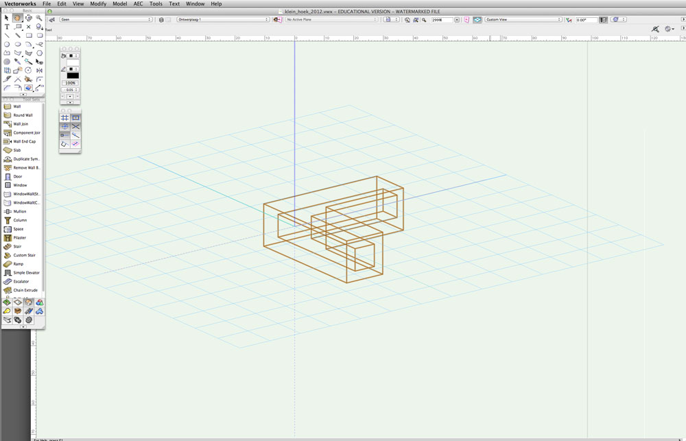This screenshot has width=686, height=441.
Task: Click the Tool Sets palette scrollbar
Action: pyautogui.click(x=43, y=197)
